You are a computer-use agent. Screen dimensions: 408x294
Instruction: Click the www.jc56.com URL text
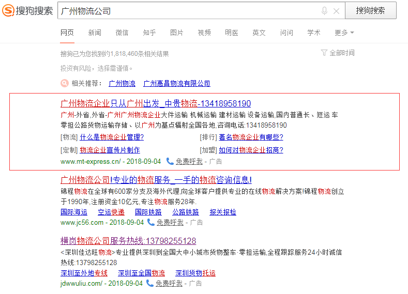pos(82,223)
